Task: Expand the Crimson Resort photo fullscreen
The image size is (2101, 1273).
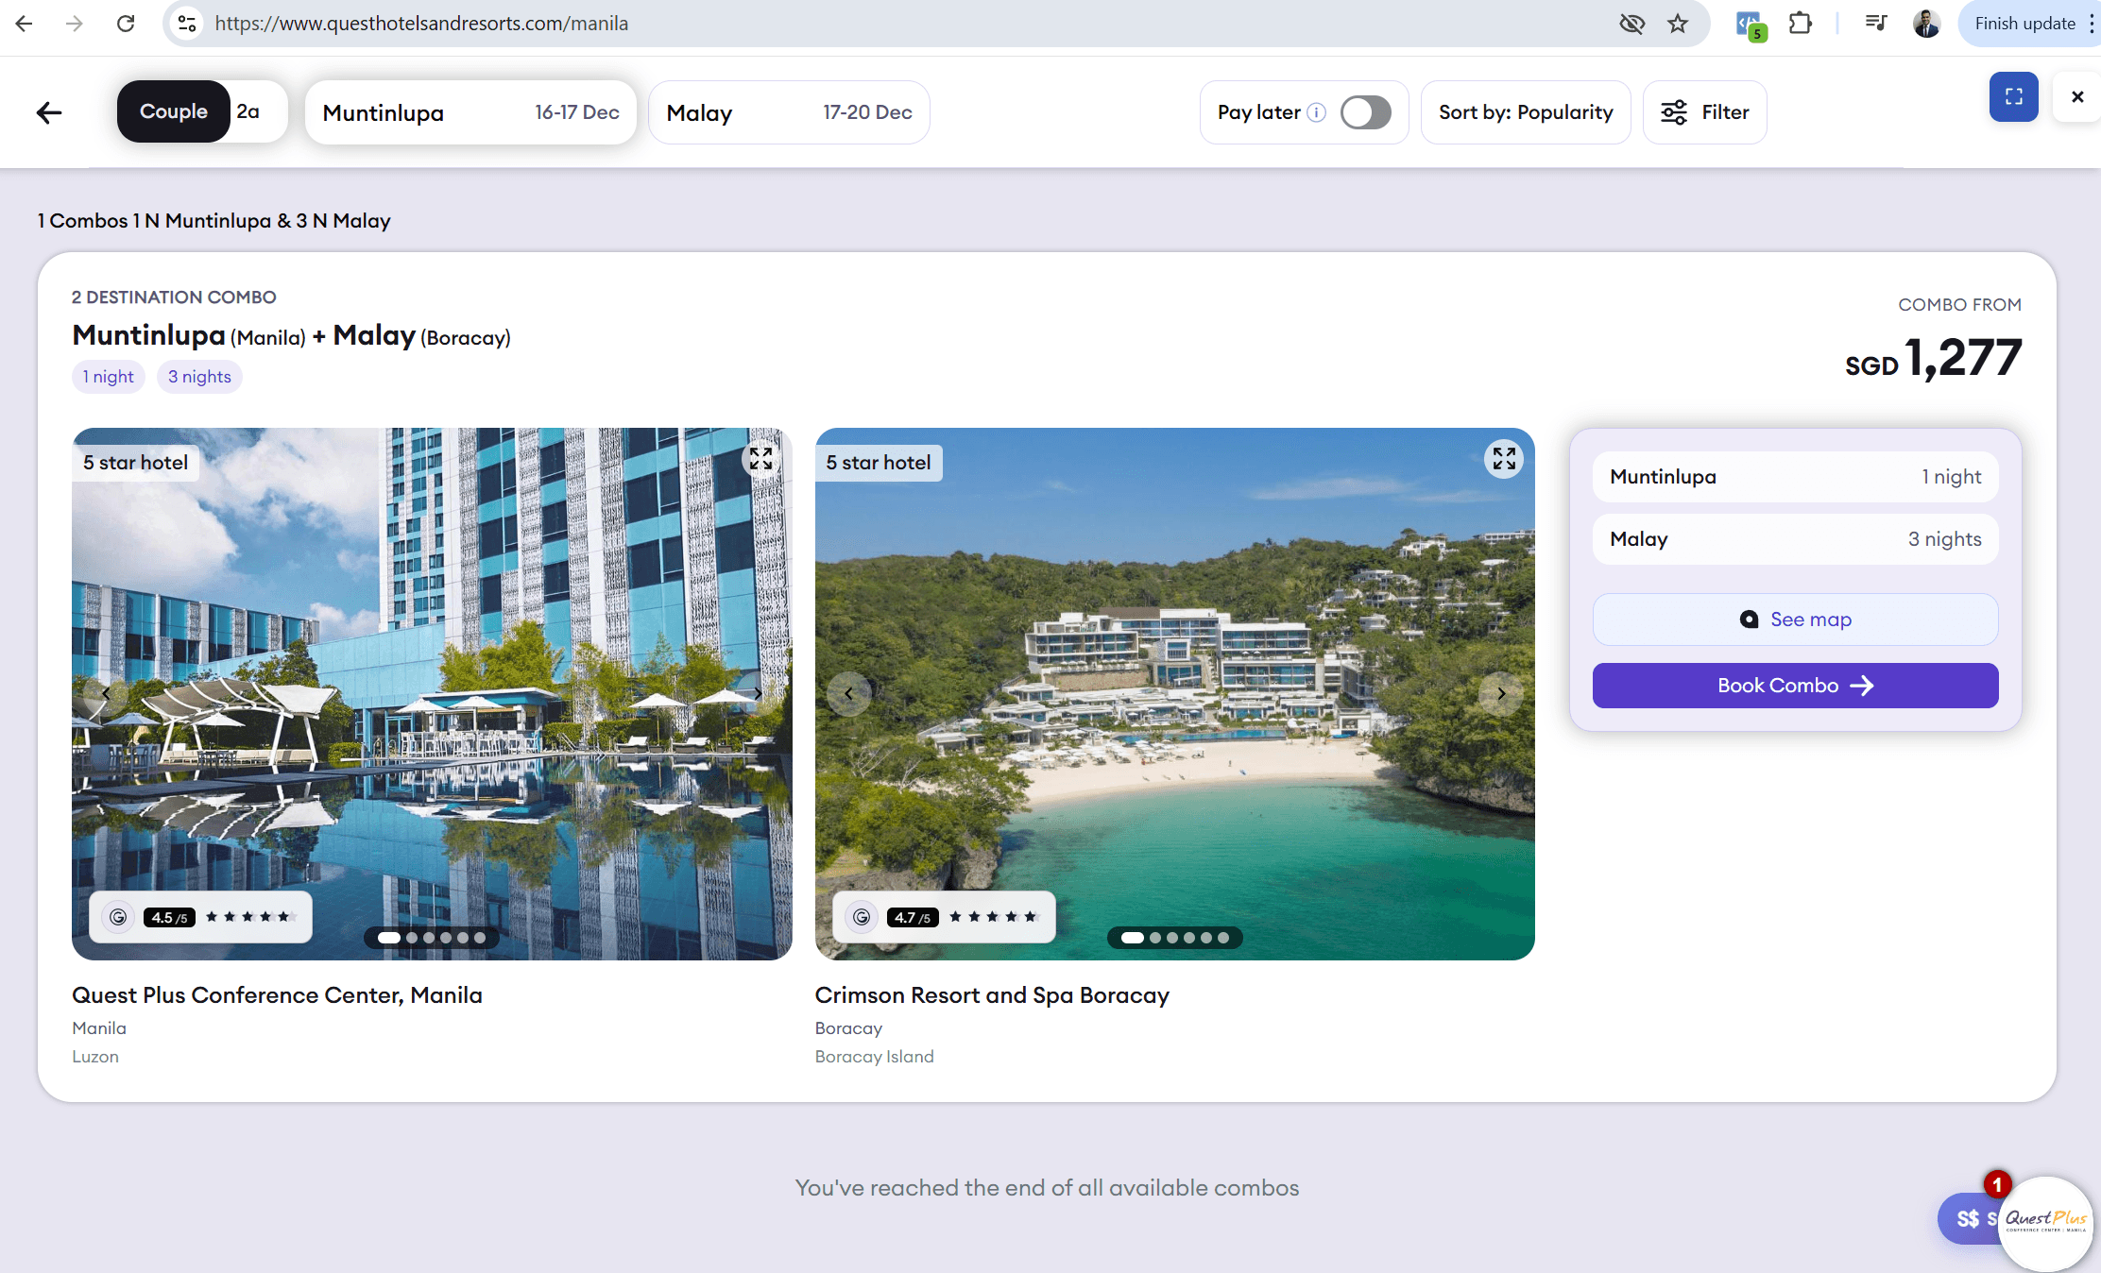Action: pyautogui.click(x=1504, y=459)
